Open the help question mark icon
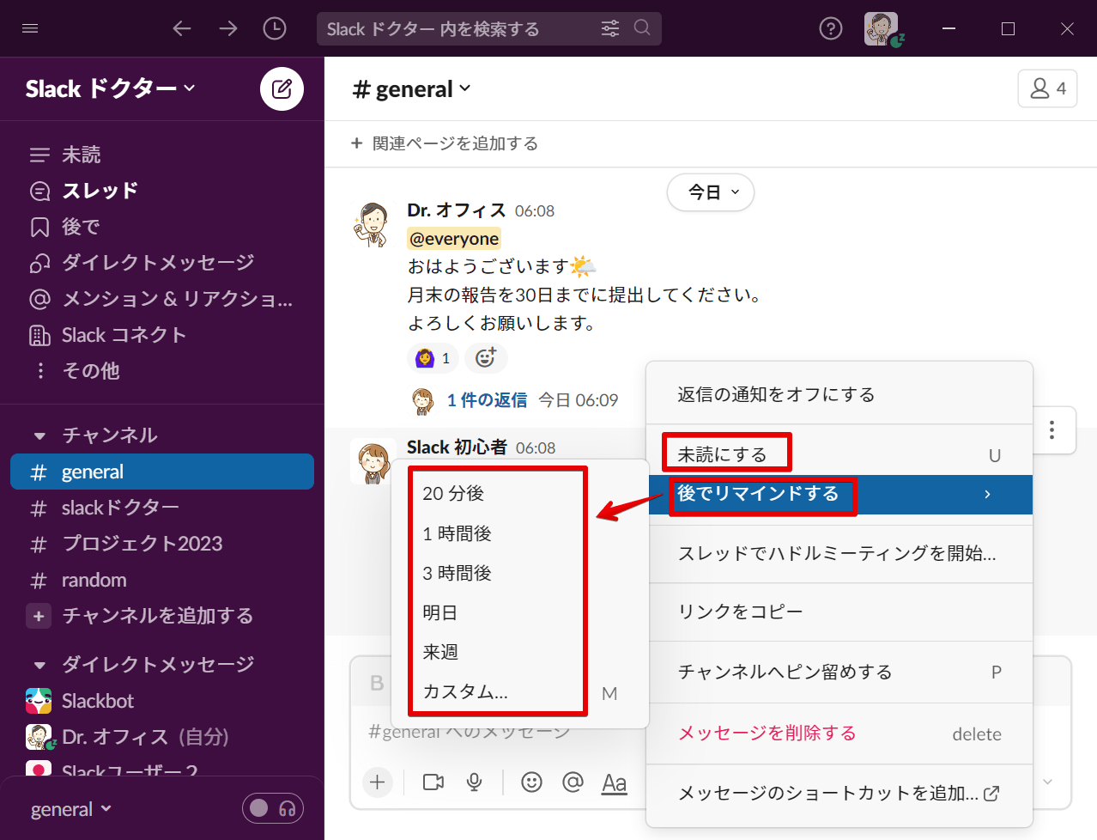1097x840 pixels. pyautogui.click(x=830, y=28)
